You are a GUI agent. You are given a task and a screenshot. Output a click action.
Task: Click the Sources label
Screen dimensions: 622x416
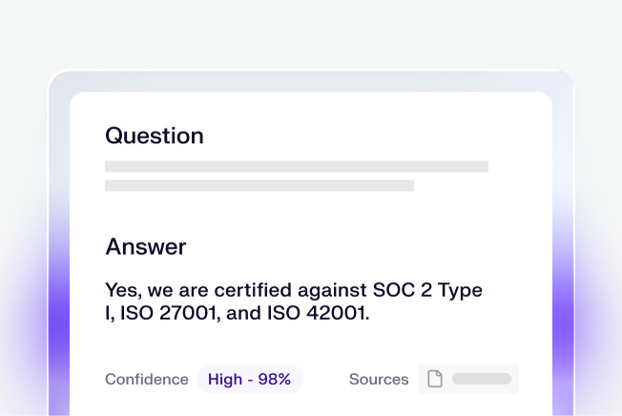379,379
